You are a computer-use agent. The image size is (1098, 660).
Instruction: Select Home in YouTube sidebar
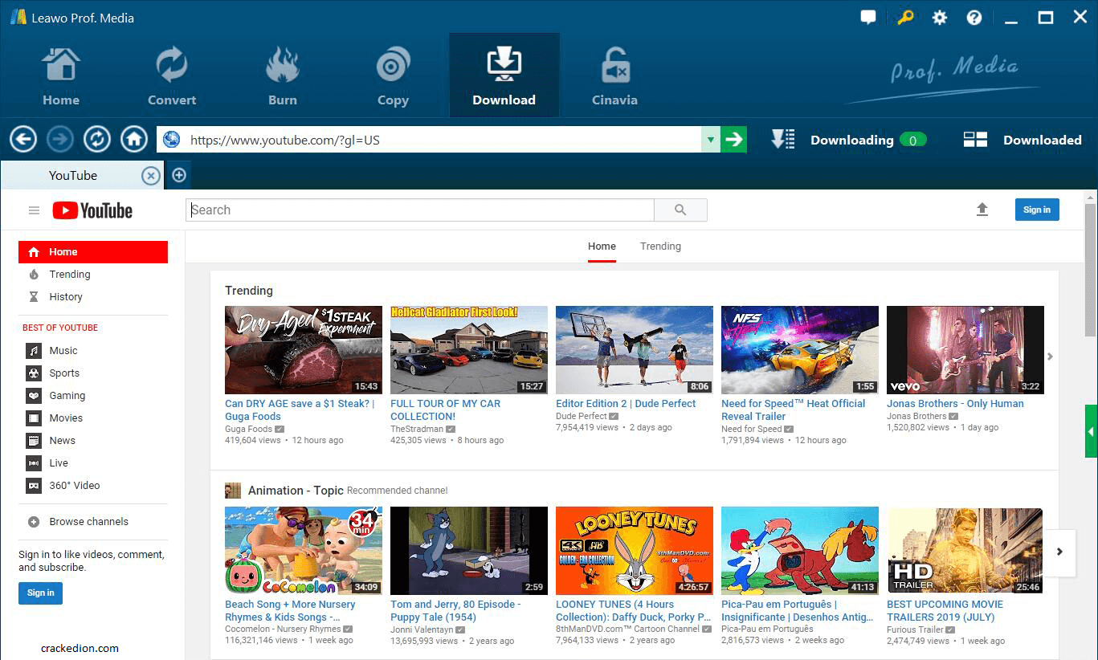click(93, 252)
